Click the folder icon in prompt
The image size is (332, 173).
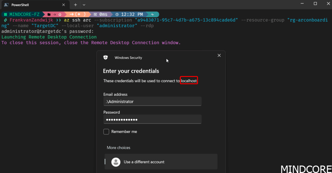49,15
